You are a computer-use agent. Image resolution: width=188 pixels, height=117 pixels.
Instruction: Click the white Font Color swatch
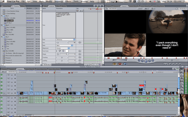(67, 51)
